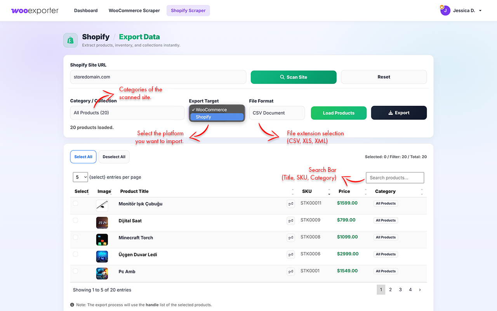Go to page 3 of results
Viewport: 497px width, 311px height.
pyautogui.click(x=400, y=290)
